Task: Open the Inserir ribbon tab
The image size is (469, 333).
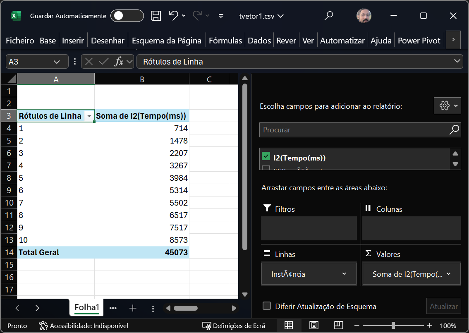Action: (x=73, y=41)
